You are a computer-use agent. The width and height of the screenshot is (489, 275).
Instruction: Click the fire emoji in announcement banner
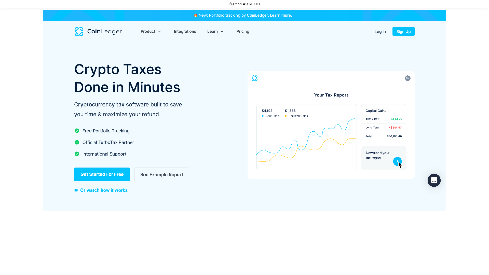tap(196, 16)
